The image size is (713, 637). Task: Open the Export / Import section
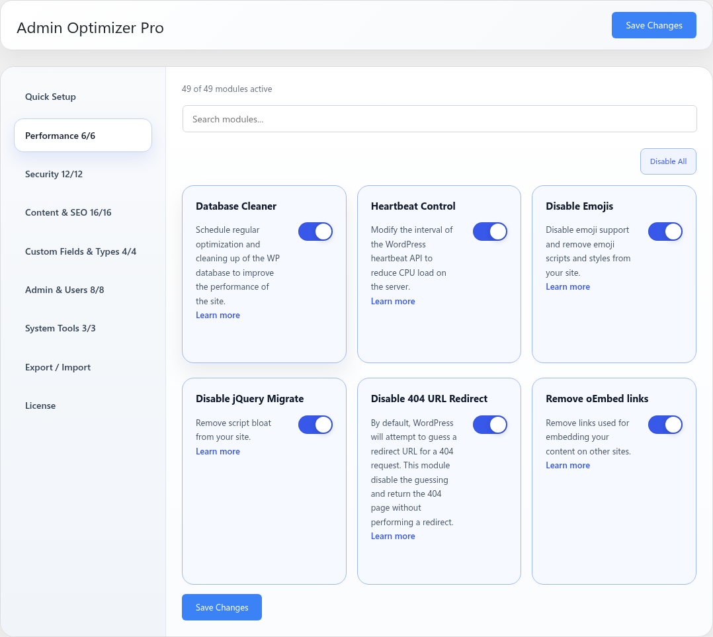[83, 367]
